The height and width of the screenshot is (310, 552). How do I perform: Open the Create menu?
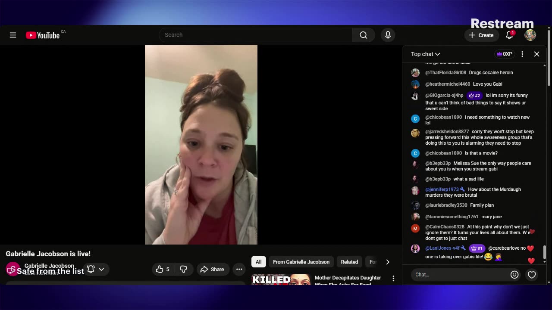pyautogui.click(x=481, y=35)
